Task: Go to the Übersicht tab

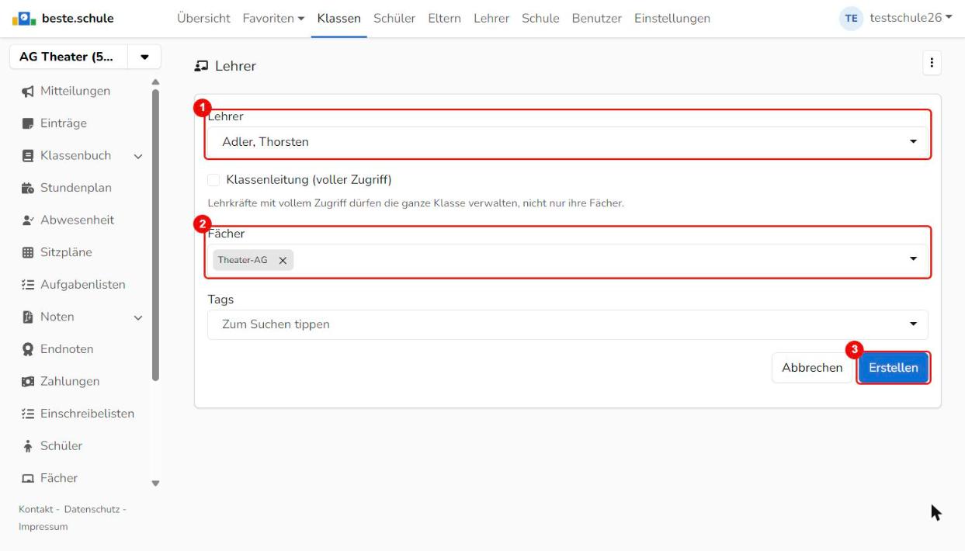Action: point(203,19)
